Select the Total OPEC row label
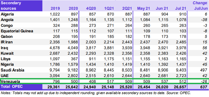209x97 pixels. pyautogui.click(x=12, y=86)
